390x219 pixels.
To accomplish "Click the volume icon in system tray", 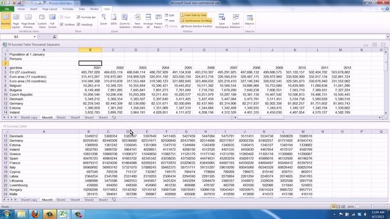I will (365, 214).
